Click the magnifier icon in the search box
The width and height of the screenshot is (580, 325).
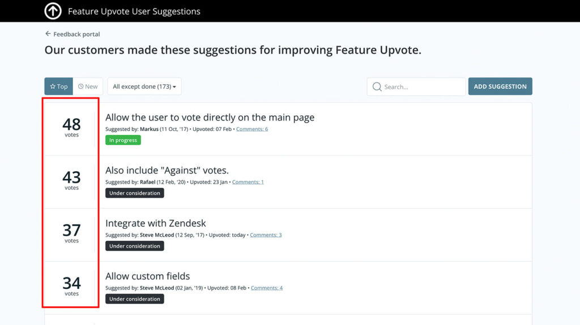pyautogui.click(x=377, y=87)
